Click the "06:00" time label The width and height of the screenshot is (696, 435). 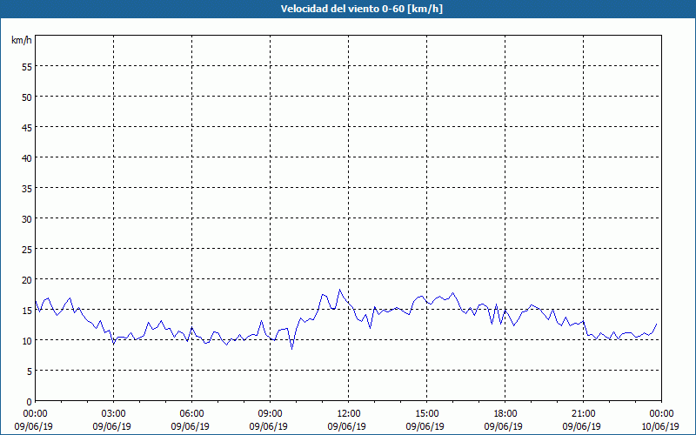click(x=191, y=414)
